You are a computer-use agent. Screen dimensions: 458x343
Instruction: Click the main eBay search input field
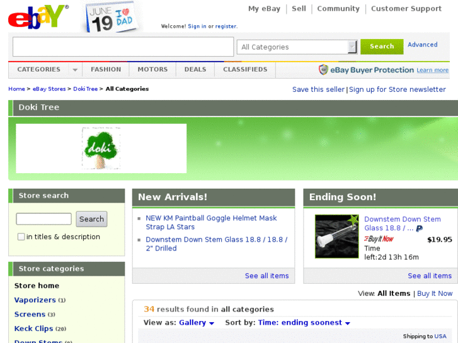(x=123, y=47)
